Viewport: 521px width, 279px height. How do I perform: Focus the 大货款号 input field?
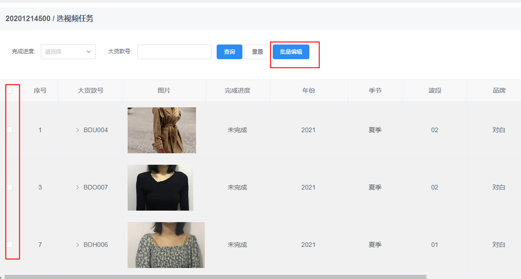[174, 52]
